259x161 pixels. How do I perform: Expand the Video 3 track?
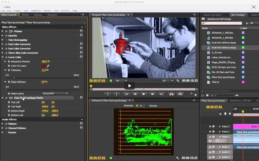[220, 127]
